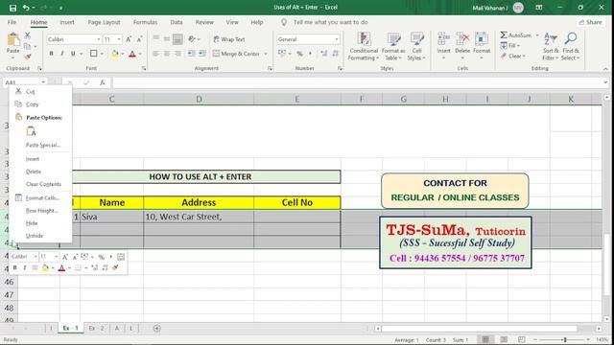
Task: Click the Orientation angled text icon
Action: [x=192, y=39]
